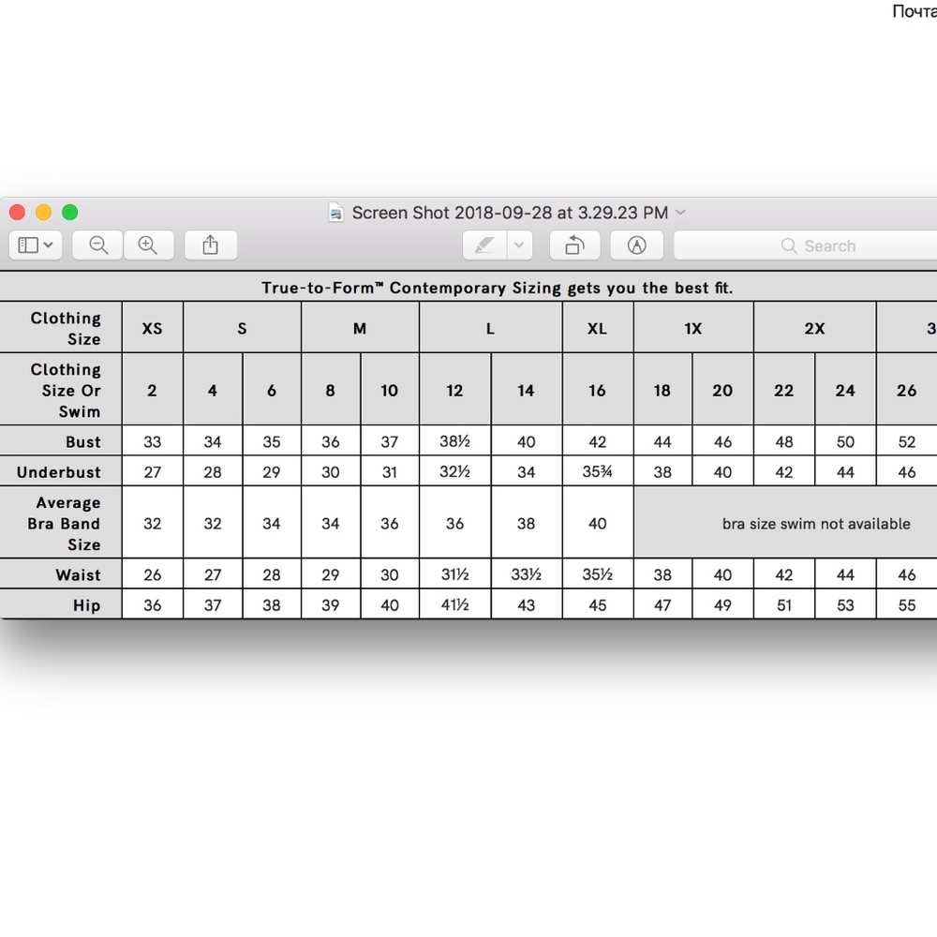Show the Markup toolbar
This screenshot has height=937, width=937.
[x=637, y=245]
